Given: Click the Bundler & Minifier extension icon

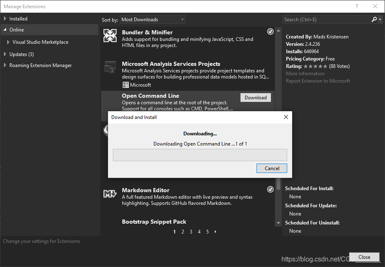Looking at the screenshot, I should [x=110, y=36].
